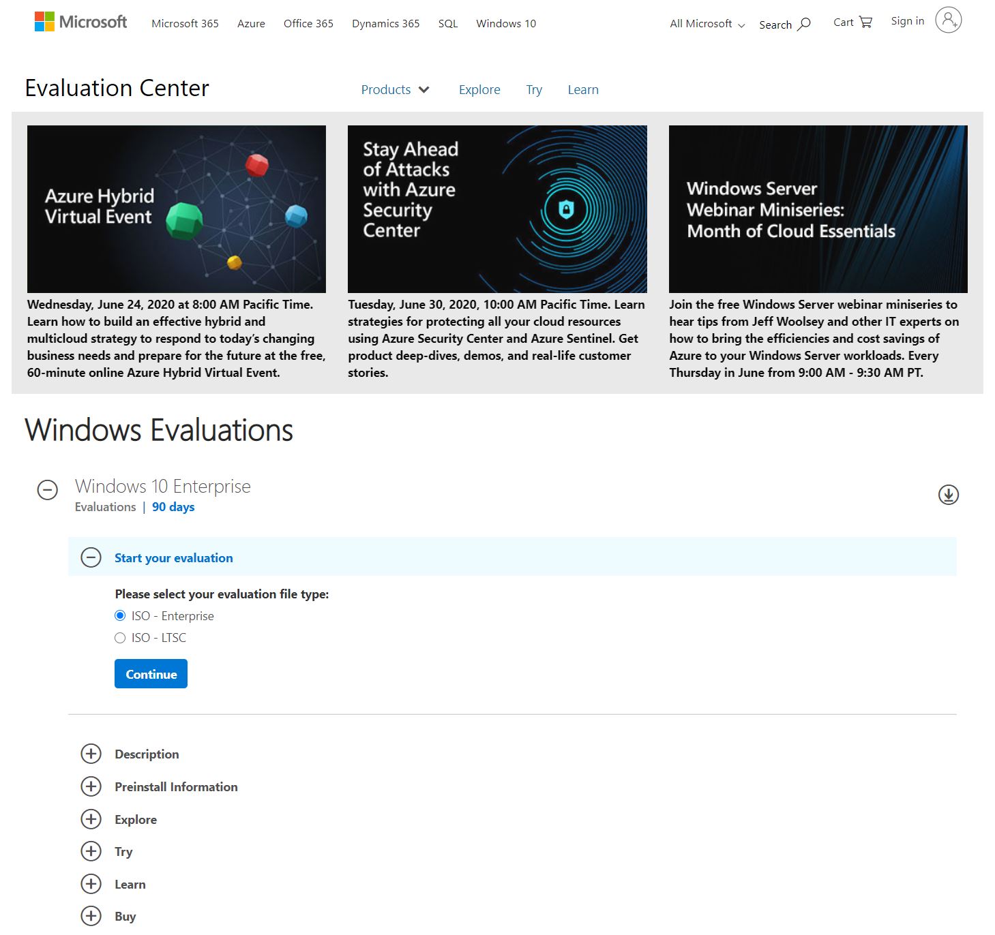Click 'Wednesday, June 24, 2020' event description

tap(177, 339)
